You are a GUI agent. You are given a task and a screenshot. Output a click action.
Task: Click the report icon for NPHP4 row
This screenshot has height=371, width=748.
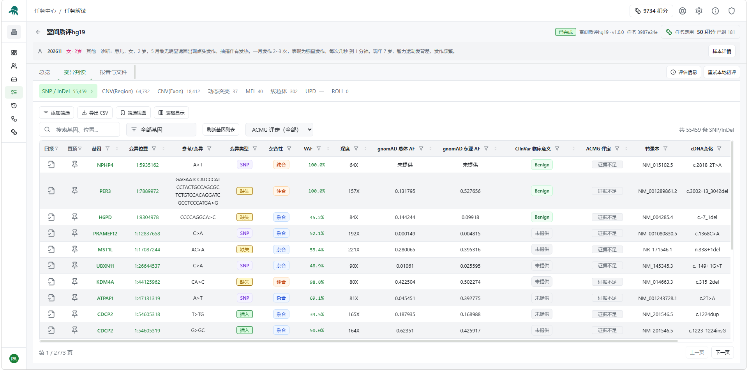[51, 164]
